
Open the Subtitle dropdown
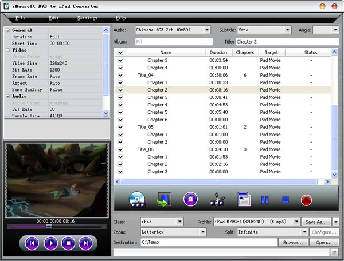[x=287, y=30]
